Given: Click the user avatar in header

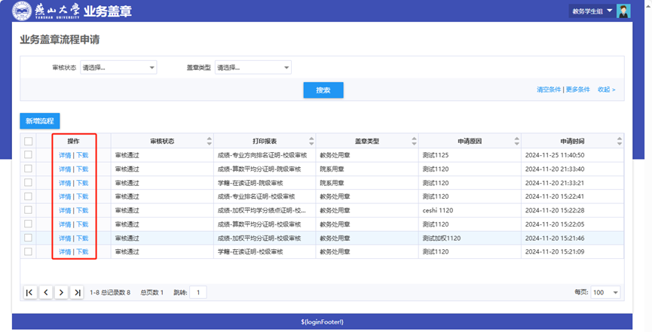Looking at the screenshot, I should pyautogui.click(x=623, y=11).
